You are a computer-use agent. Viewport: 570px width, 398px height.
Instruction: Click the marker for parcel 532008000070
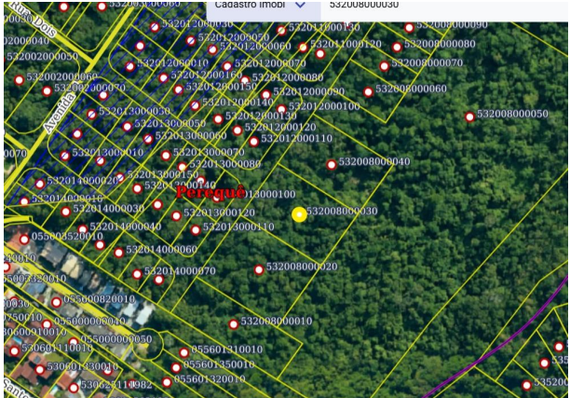(x=385, y=66)
